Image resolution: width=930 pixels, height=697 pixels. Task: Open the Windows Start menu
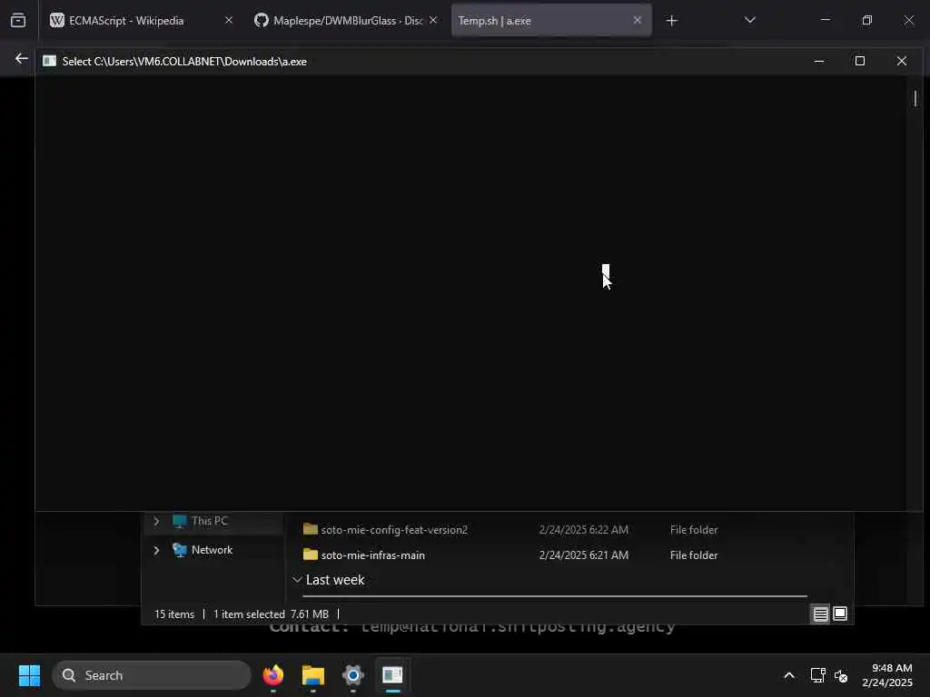[29, 675]
